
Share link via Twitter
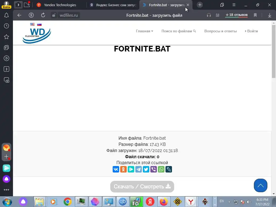pos(146,169)
